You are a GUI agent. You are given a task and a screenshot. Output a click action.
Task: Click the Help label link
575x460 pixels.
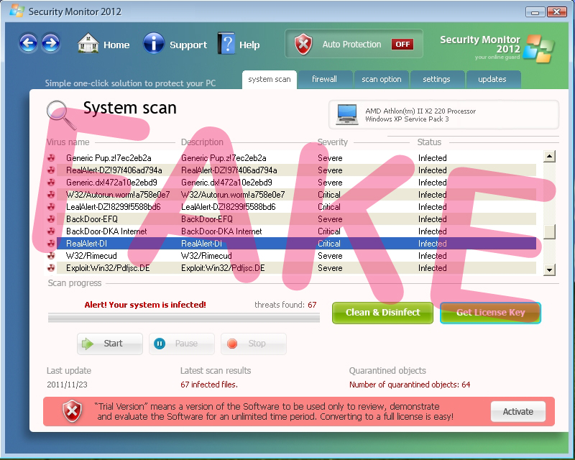pos(249,45)
